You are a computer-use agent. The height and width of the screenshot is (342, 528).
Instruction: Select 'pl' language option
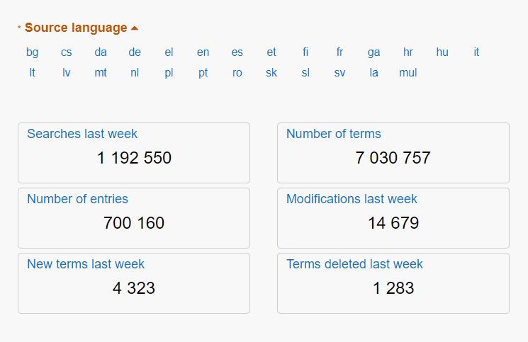(169, 73)
